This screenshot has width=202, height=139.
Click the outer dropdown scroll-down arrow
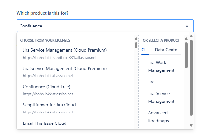click(191, 125)
